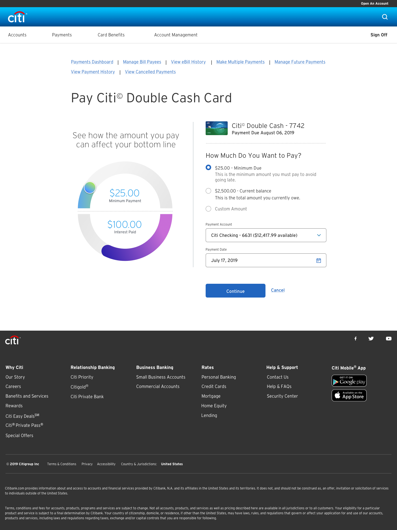This screenshot has width=397, height=530.
Task: Open View Payment History link
Action: point(93,72)
